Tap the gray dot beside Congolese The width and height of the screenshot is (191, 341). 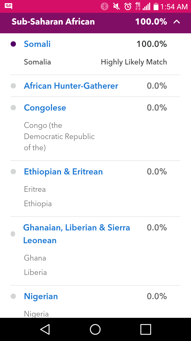pos(13,108)
